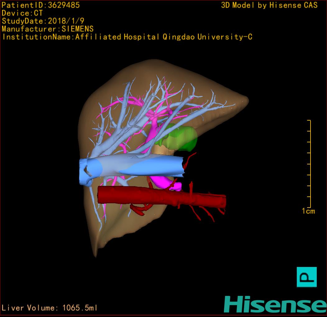Click the Manufacturer:SIEMENS text
The width and height of the screenshot is (327, 317).
click(x=48, y=29)
